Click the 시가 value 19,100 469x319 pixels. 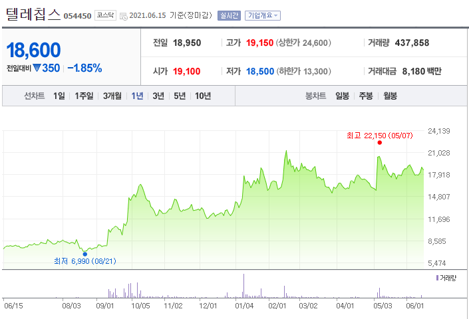pos(187,71)
